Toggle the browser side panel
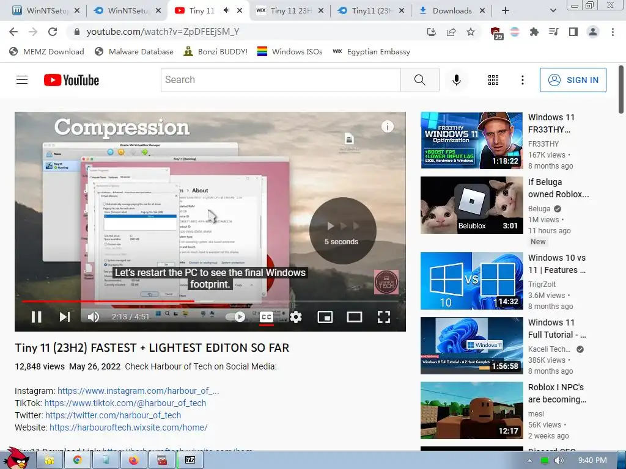Image resolution: width=626 pixels, height=469 pixels. click(573, 32)
